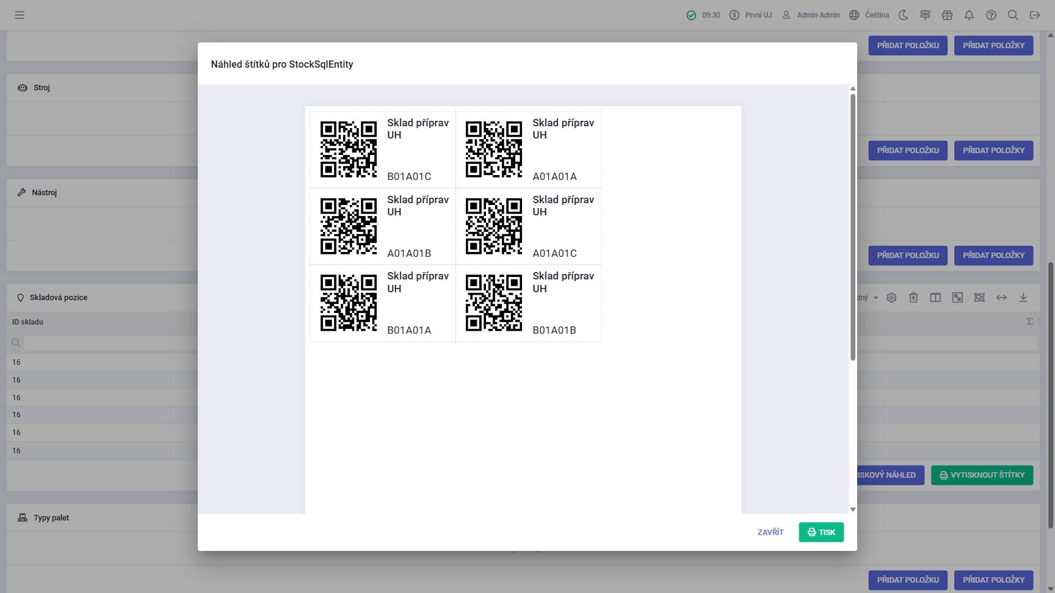Log out using the exit icon
The height and width of the screenshot is (593, 1055).
(1035, 15)
